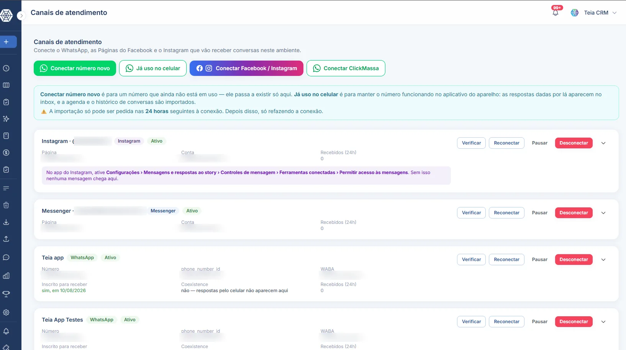
Task: Open the trophy icon in the sidebar
Action: point(6,294)
